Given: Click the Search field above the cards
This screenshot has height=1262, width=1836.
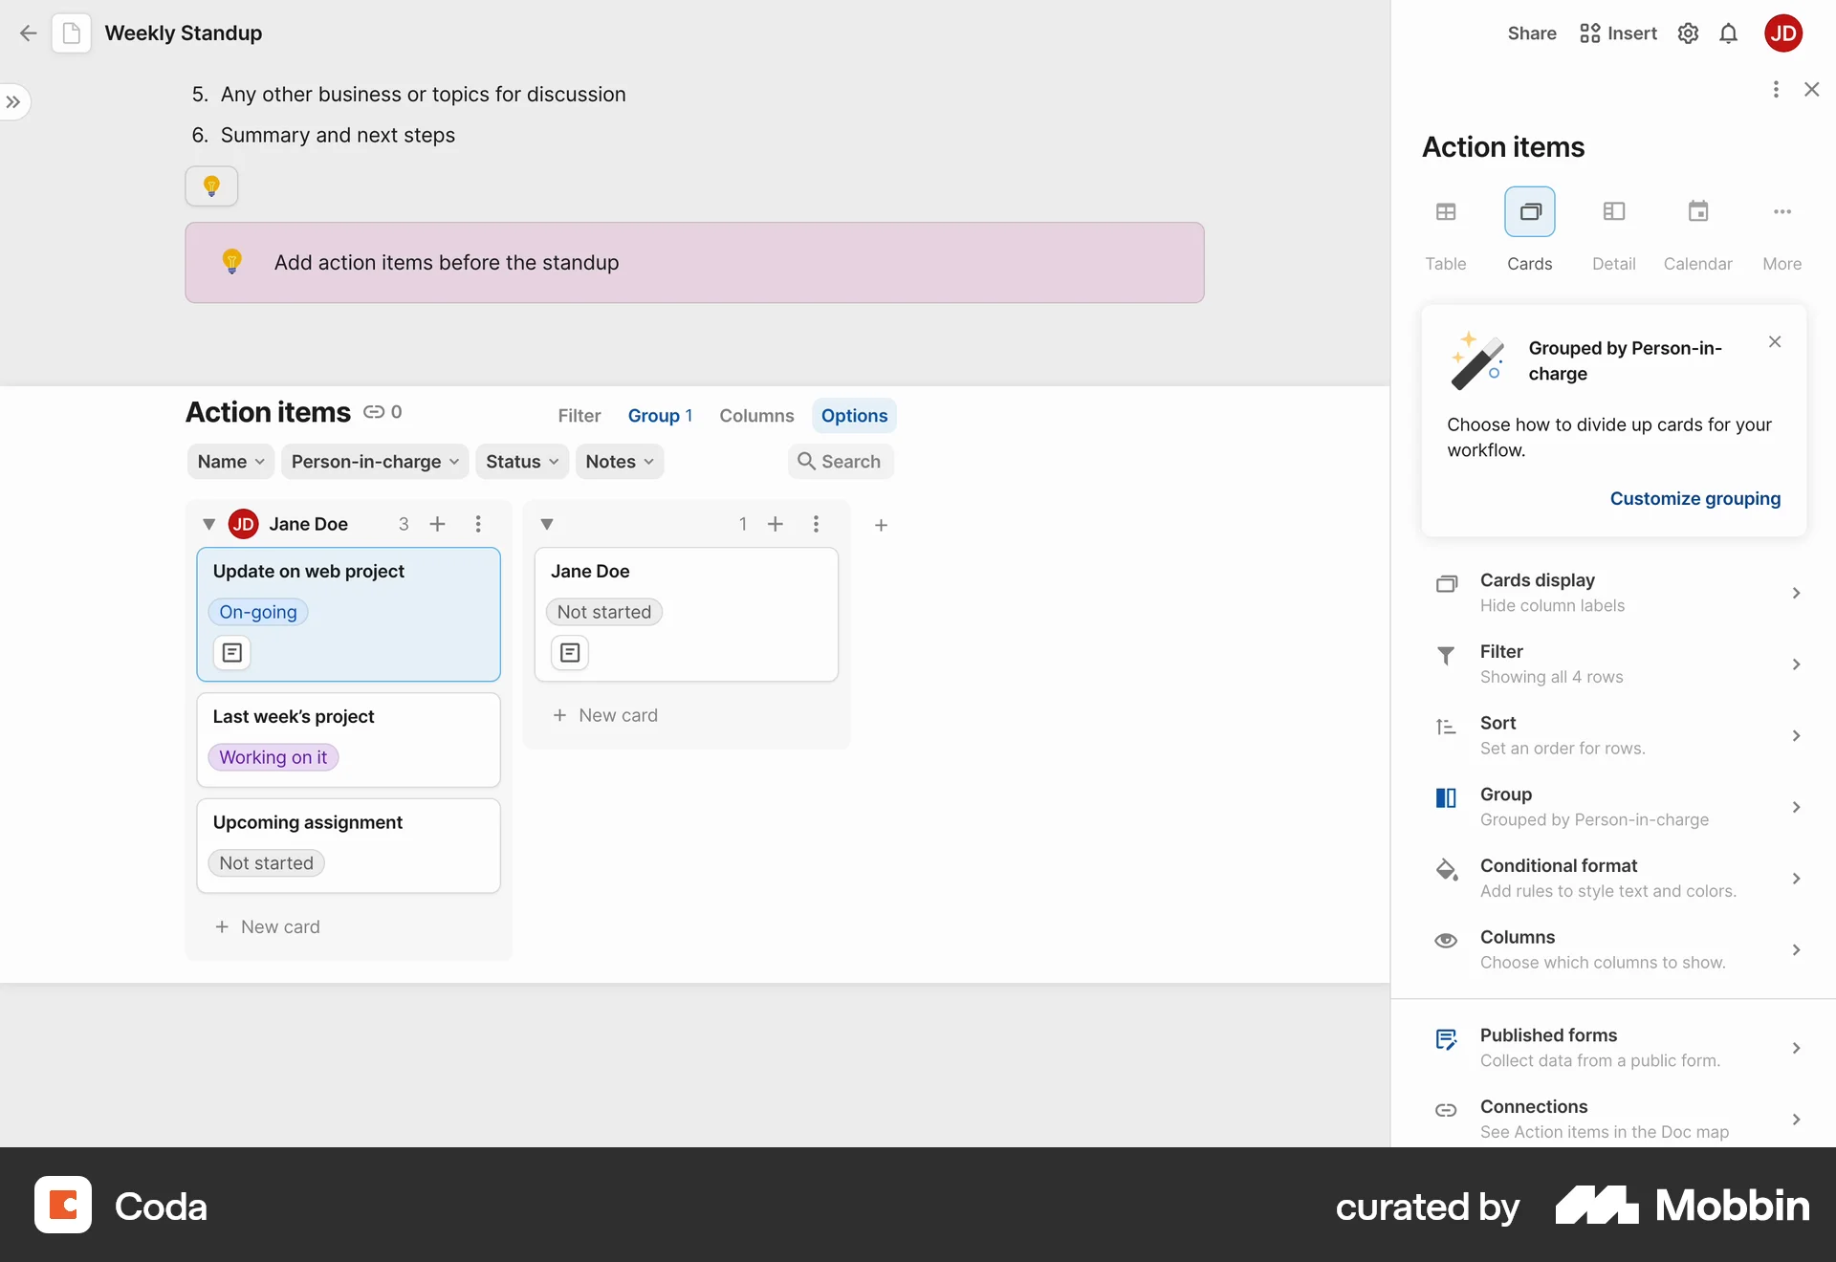Looking at the screenshot, I should [840, 461].
